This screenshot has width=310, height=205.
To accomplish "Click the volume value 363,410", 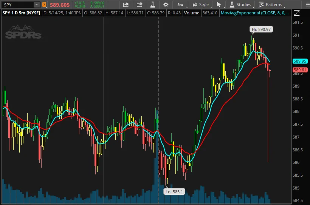I will (x=210, y=13).
